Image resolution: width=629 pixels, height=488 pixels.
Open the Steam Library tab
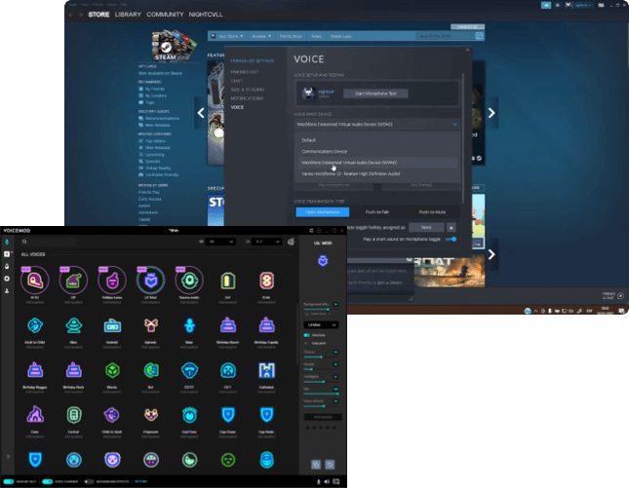pyautogui.click(x=128, y=16)
